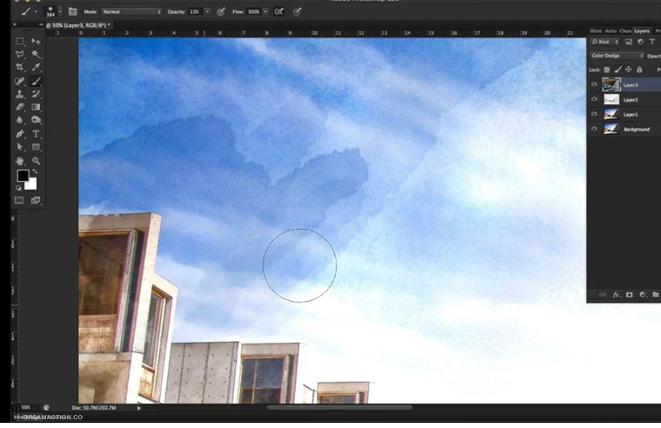Select the Eraser tool
The height and width of the screenshot is (428, 661).
19,107
